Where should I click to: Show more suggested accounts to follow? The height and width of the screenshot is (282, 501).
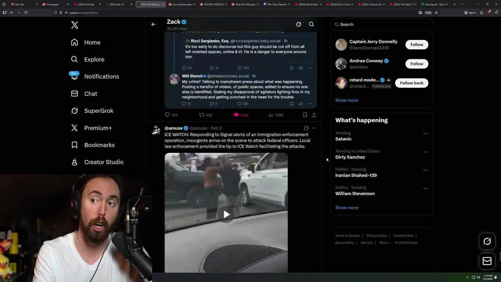pyautogui.click(x=347, y=100)
